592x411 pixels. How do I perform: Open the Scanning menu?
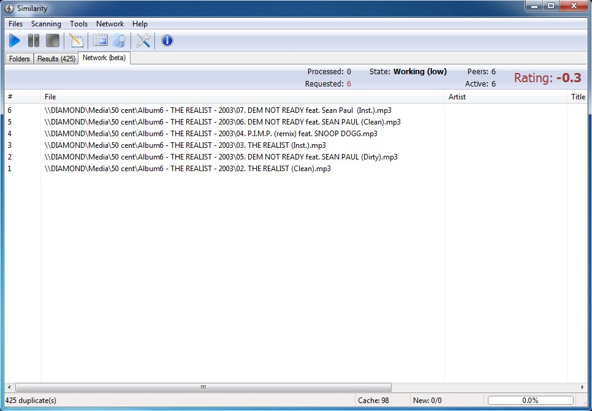click(46, 24)
